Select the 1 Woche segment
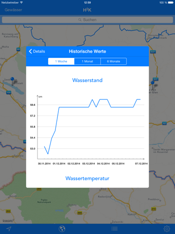The width and height of the screenshot is (175, 234). click(x=61, y=61)
